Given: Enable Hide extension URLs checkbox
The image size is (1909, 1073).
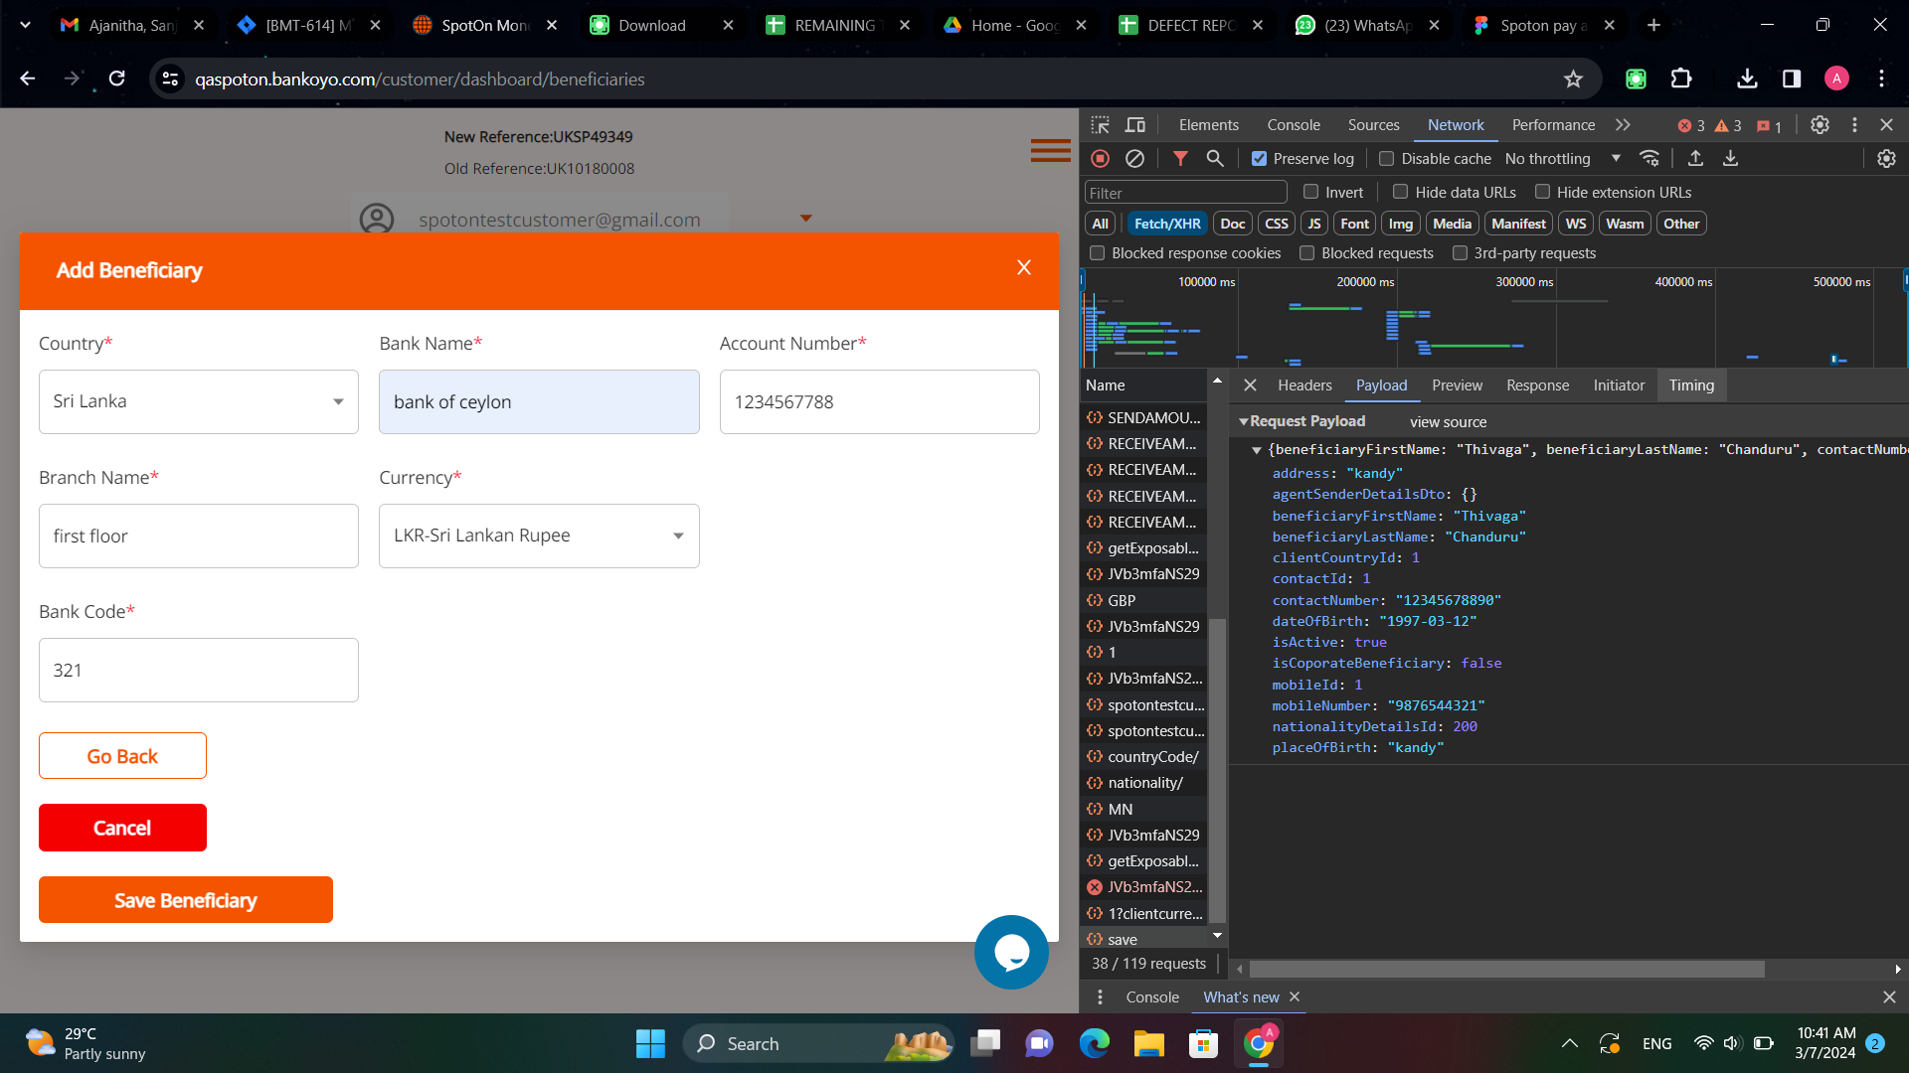Looking at the screenshot, I should (1542, 192).
